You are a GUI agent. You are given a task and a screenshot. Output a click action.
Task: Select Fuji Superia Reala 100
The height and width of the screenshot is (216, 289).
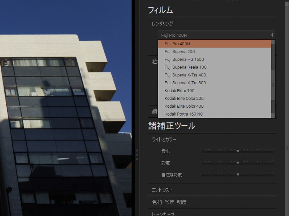(x=215, y=67)
